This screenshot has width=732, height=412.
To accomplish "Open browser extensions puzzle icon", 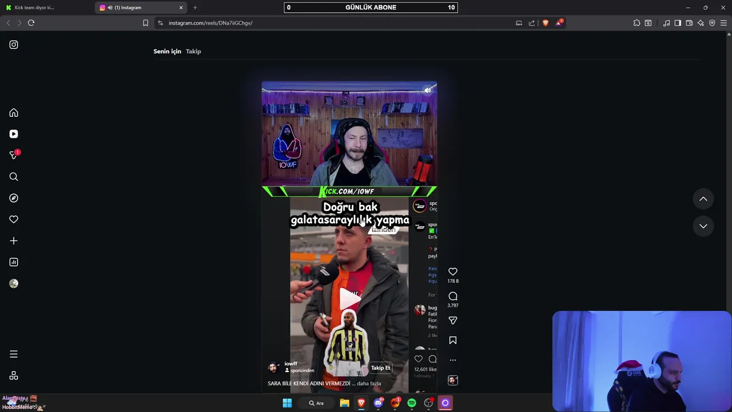I will (x=636, y=23).
